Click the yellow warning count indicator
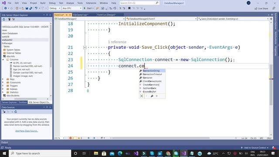This screenshot has height=157, width=279. 80,138
